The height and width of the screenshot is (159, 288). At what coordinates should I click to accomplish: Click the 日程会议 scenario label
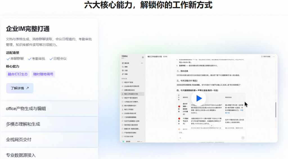pos(60,59)
